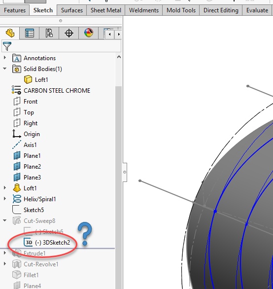Screen dimensions: 273x289
Task: Select the Extrude1 tree item
Action: click(x=34, y=253)
